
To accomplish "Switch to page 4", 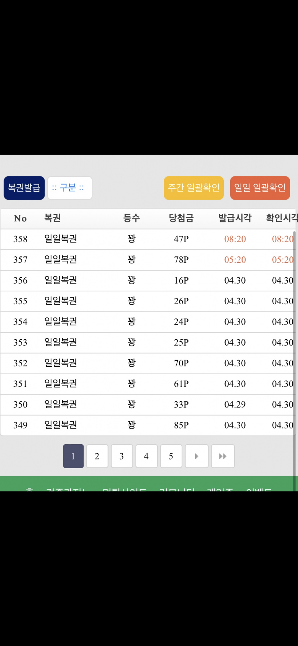I will click(146, 456).
